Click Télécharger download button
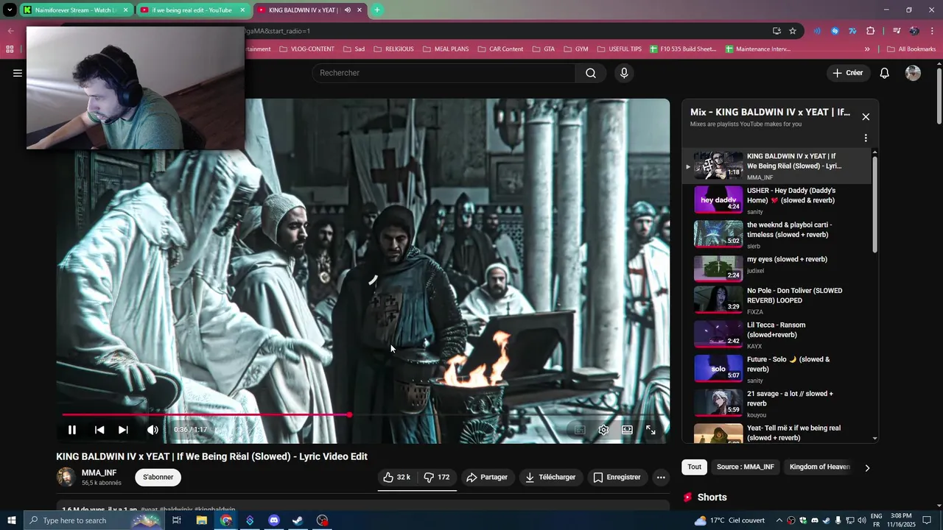 [550, 477]
